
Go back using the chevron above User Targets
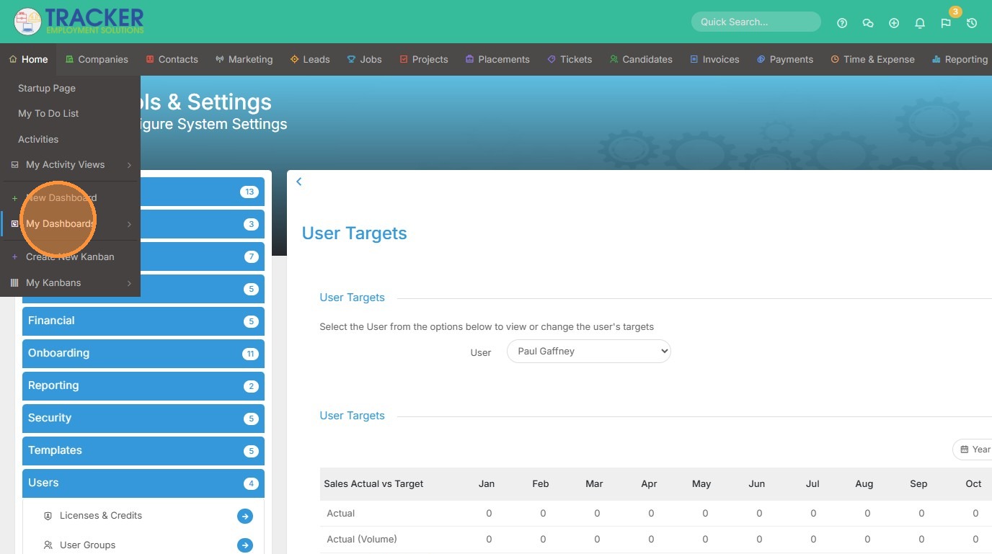298,182
